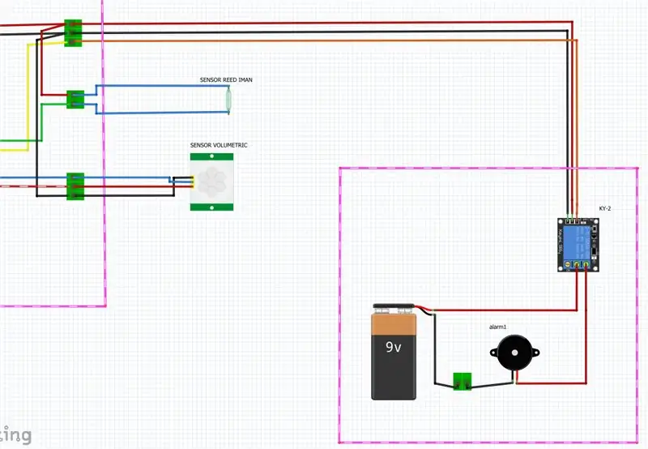Select the orange wire running to the relay
Image resolution: width=648 pixels, height=449 pixels.
tap(326, 41)
